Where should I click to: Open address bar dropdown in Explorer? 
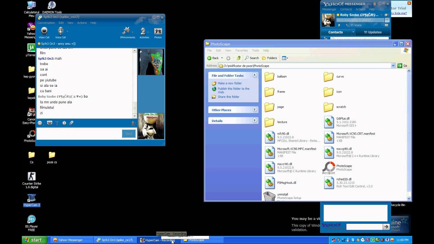[393, 66]
